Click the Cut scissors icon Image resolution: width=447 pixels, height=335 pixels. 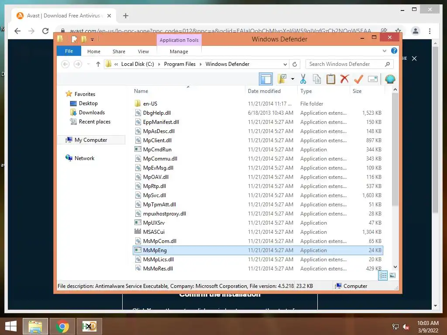pos(303,79)
